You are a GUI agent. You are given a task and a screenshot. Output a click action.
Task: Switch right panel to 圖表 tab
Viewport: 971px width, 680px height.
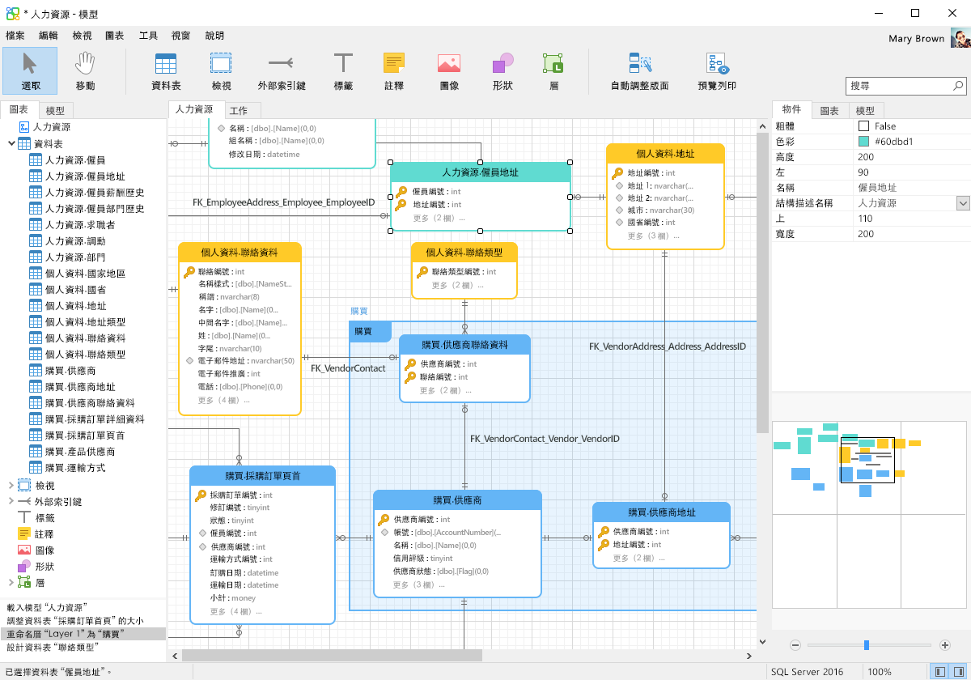point(829,111)
